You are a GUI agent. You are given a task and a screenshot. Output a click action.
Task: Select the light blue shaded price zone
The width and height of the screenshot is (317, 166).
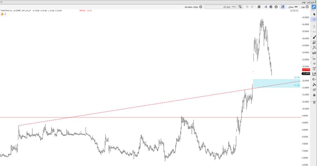pos(277,83)
